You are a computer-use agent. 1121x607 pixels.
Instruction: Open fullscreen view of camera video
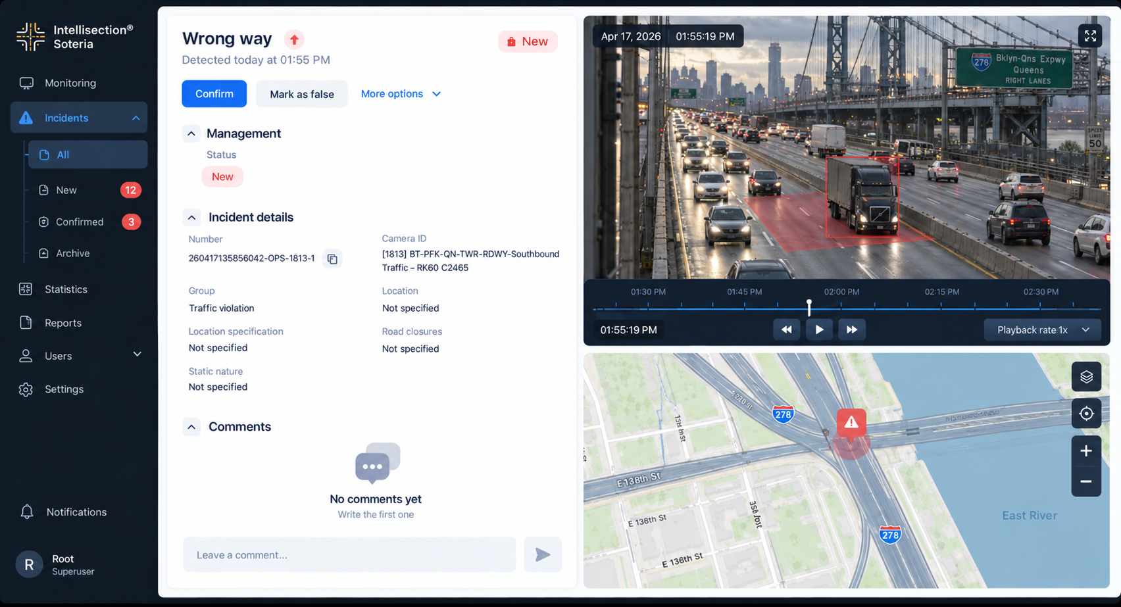point(1090,36)
